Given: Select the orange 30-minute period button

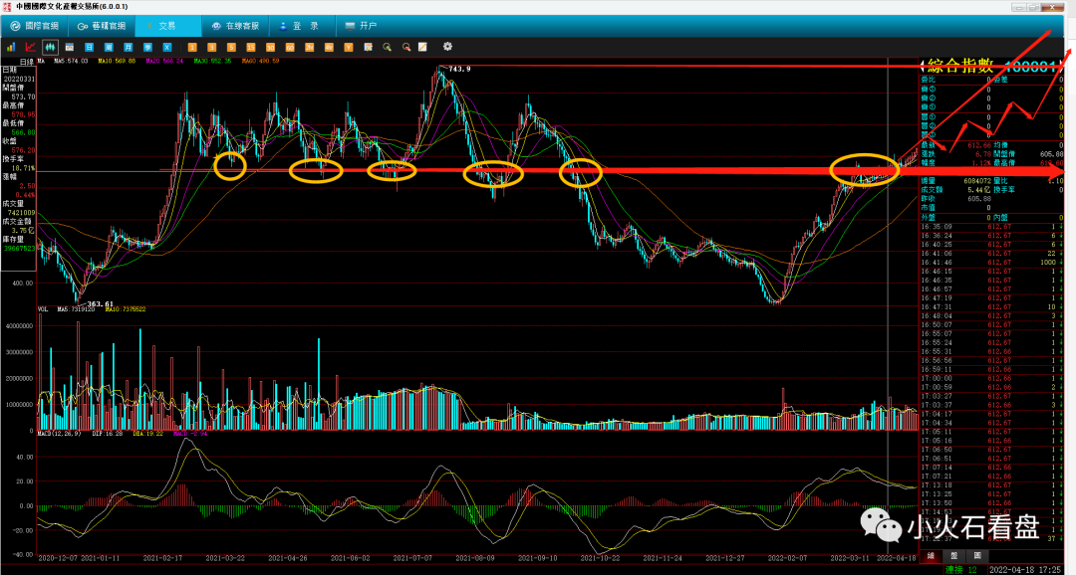Looking at the screenshot, I should (x=270, y=48).
